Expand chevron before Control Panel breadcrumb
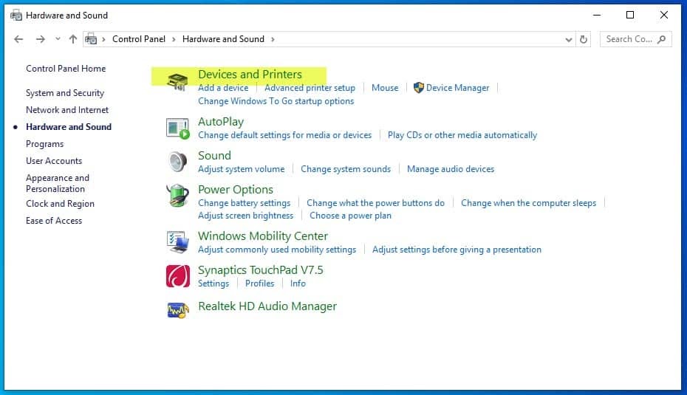 tap(104, 39)
